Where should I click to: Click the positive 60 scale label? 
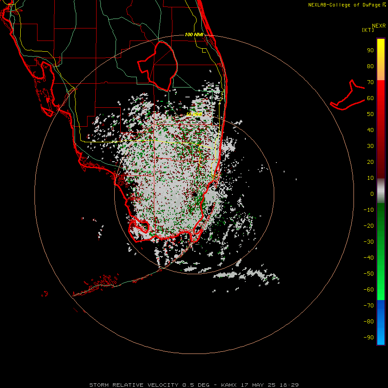[370, 98]
